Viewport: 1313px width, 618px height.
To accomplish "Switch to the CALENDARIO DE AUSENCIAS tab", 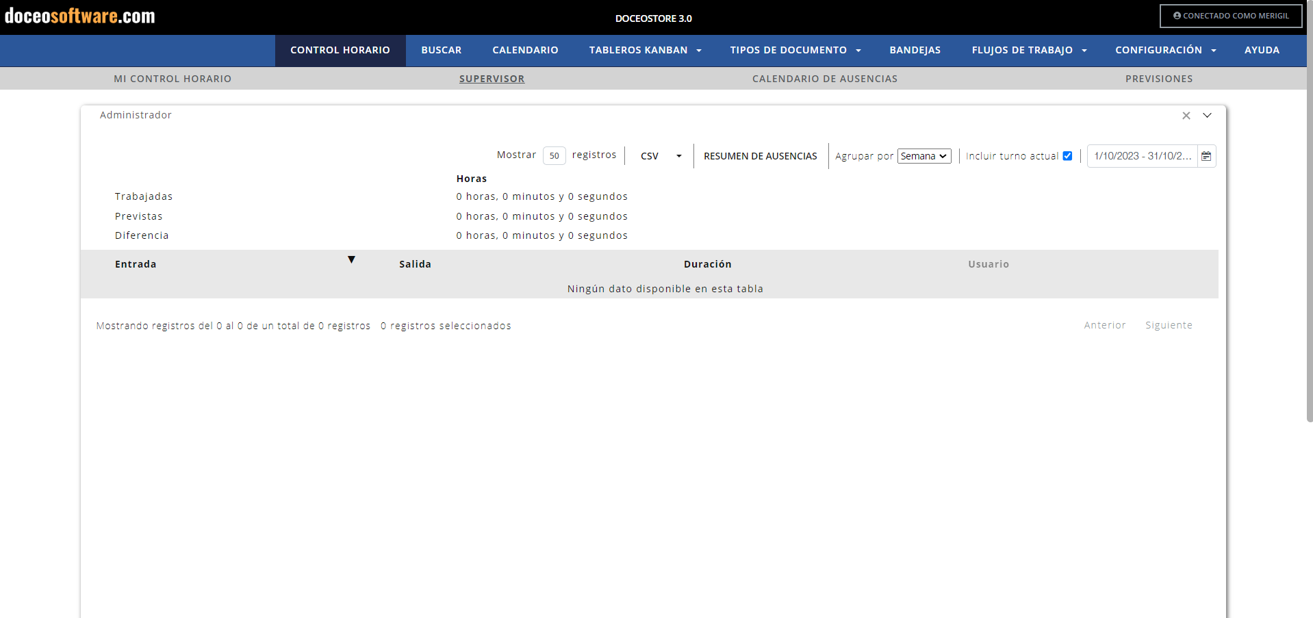I will [824, 78].
